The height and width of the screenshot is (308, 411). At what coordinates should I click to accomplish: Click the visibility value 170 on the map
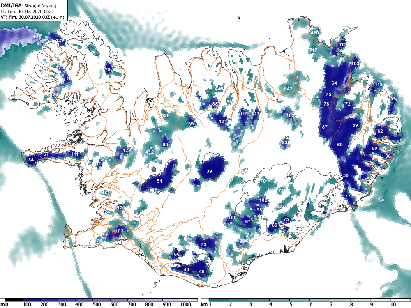pos(121,208)
